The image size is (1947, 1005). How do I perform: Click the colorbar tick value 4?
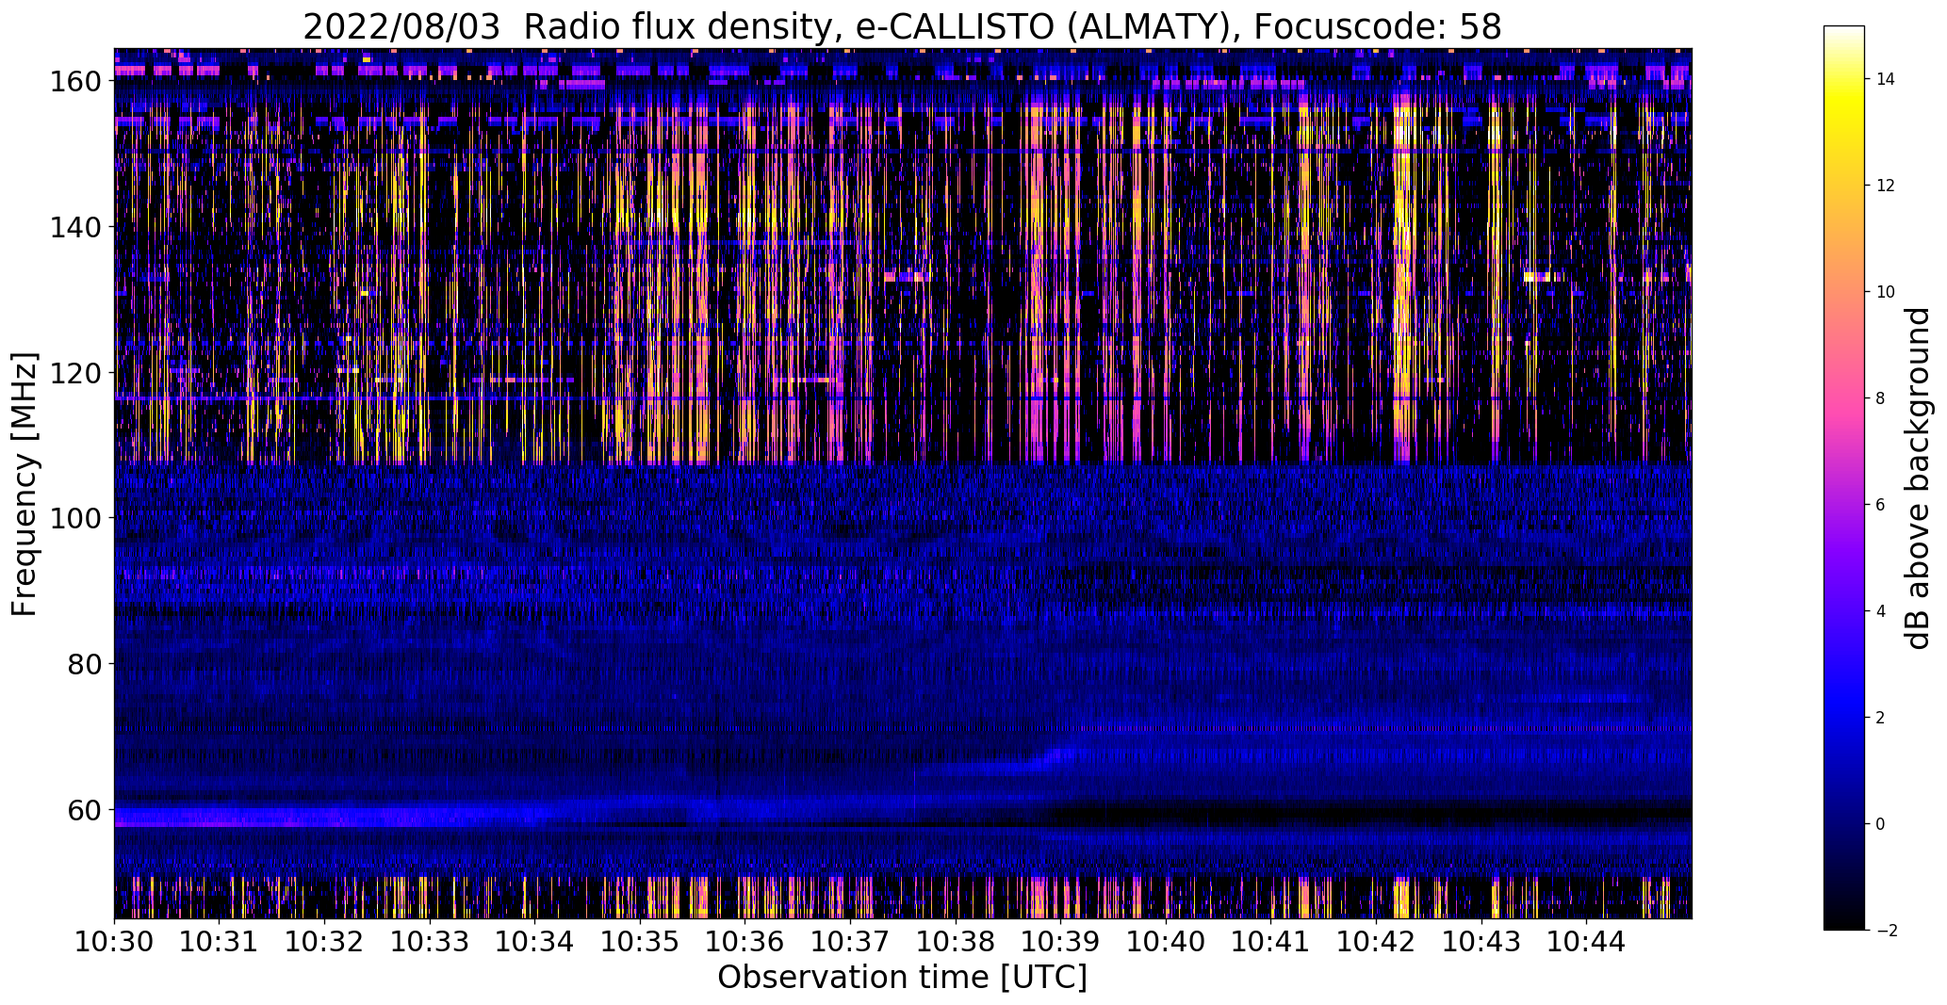point(1881,611)
